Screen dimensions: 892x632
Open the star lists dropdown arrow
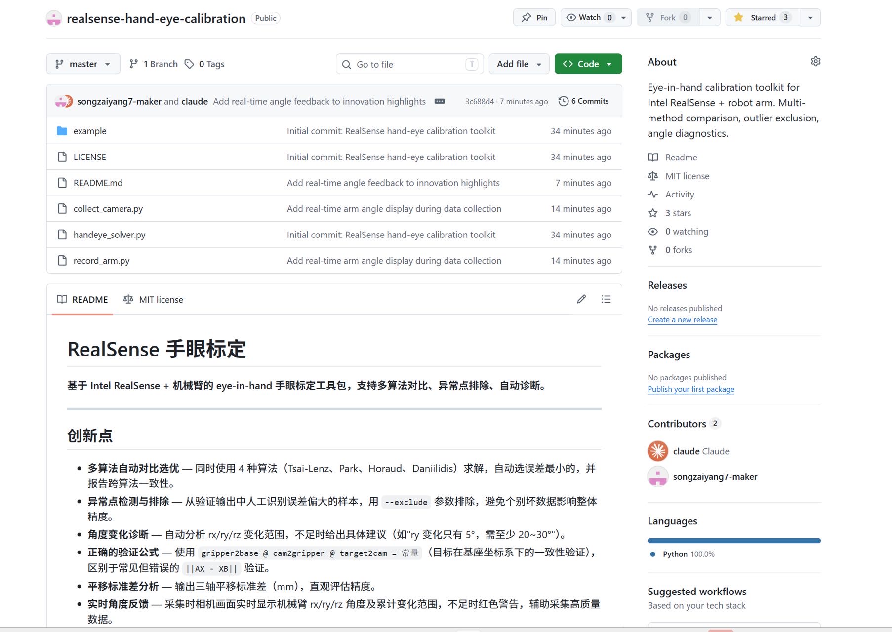click(x=811, y=17)
